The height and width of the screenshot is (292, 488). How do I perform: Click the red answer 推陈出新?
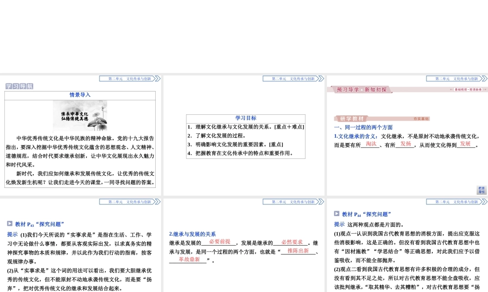pyautogui.click(x=298, y=251)
